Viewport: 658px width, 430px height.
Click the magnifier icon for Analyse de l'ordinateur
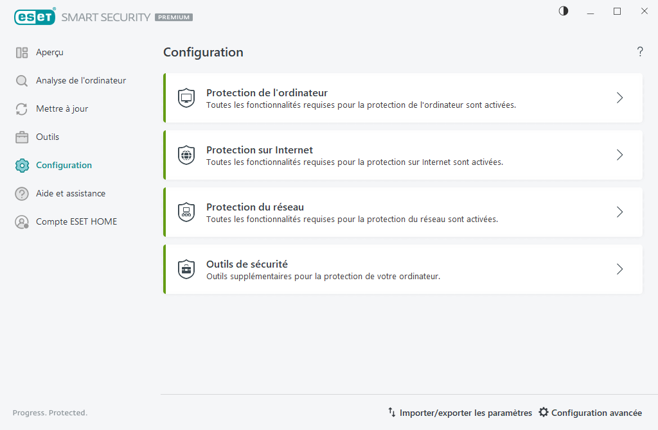click(x=22, y=81)
